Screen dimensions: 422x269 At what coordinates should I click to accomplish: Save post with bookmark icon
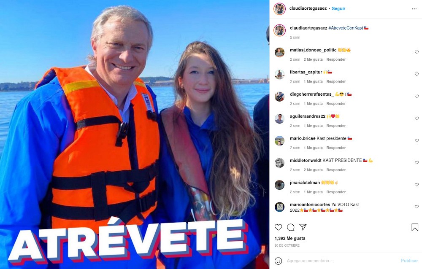pos(415,227)
